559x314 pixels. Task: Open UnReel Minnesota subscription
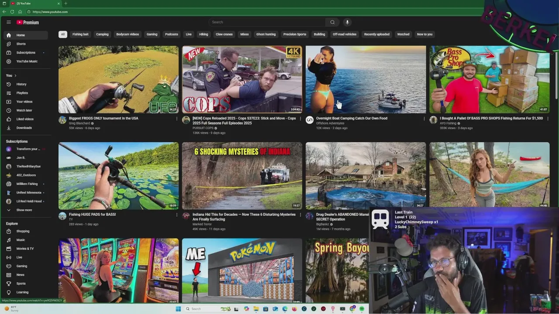pyautogui.click(x=26, y=193)
